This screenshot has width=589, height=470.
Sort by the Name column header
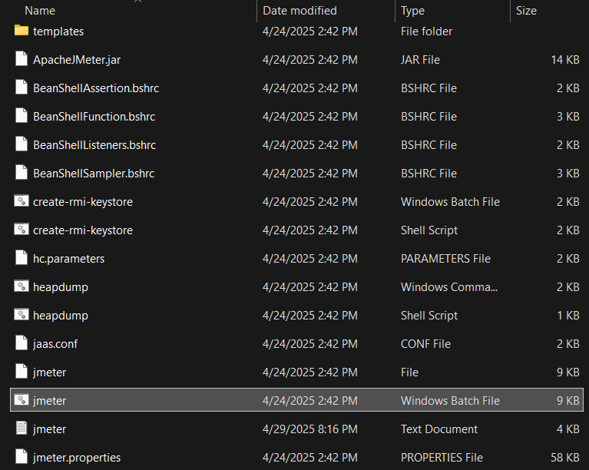tap(40, 11)
